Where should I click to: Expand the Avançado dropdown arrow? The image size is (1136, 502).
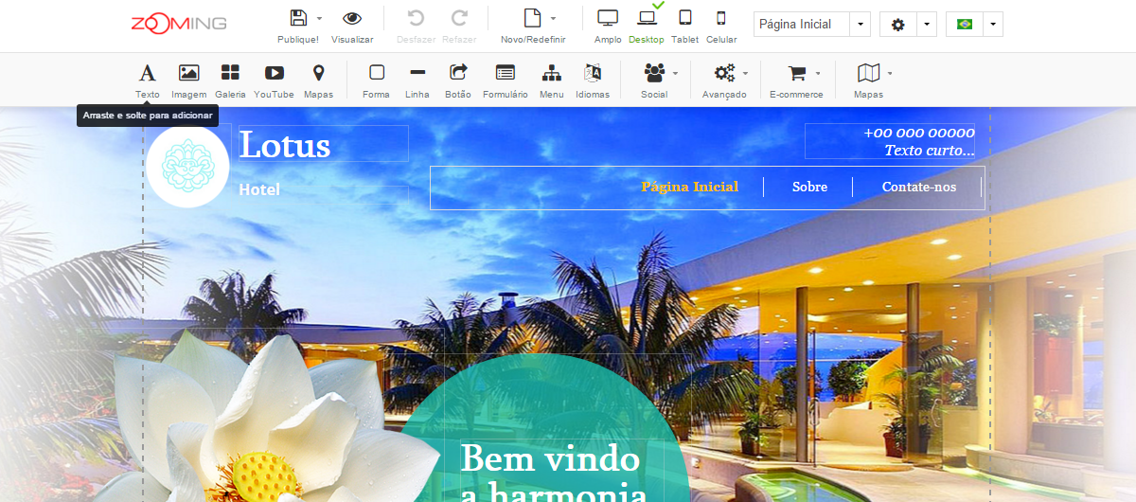745,73
